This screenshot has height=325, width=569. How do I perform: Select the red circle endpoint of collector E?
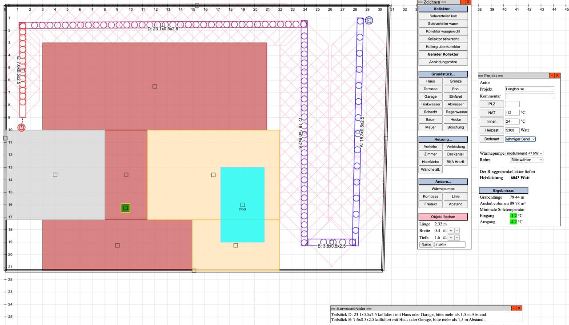click(21, 128)
